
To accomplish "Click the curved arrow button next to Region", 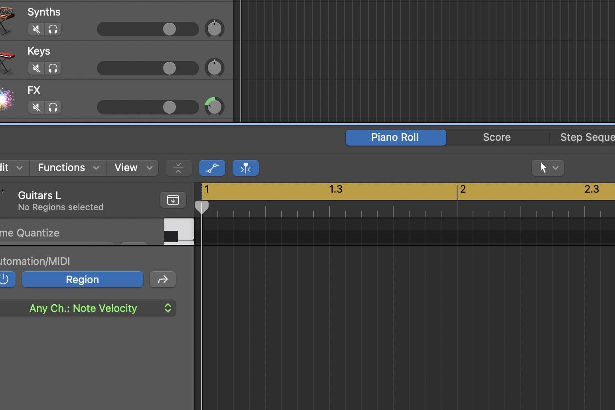I will coord(163,279).
